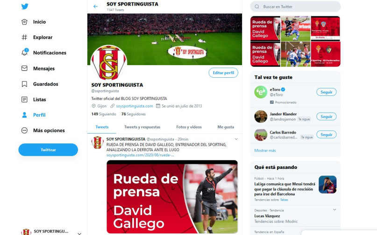Open the Listas icon

(24, 100)
